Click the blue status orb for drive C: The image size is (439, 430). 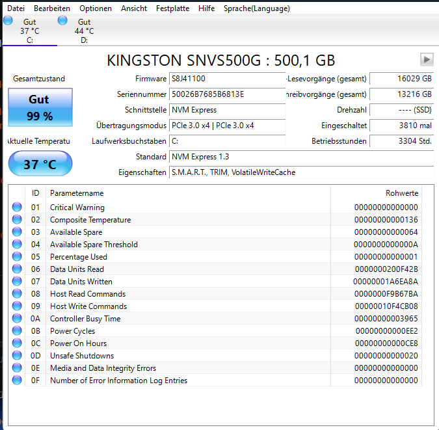8,20
